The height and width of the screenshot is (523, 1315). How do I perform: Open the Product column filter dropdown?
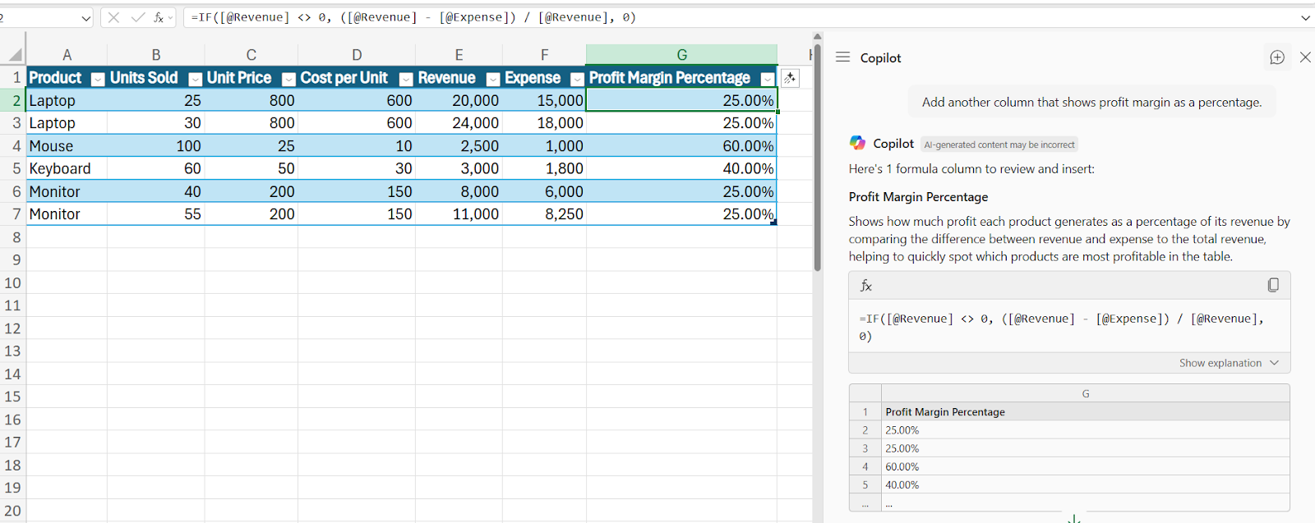(98, 79)
